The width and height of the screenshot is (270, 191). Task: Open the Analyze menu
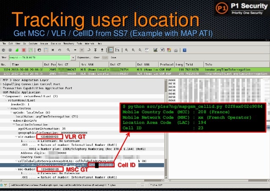[44, 44]
